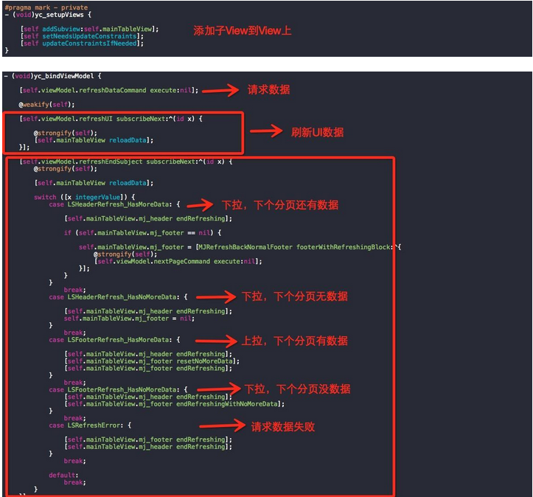Click the 'case LSHeaderRefresh_HasNoMoreData: {' line

click(x=118, y=297)
